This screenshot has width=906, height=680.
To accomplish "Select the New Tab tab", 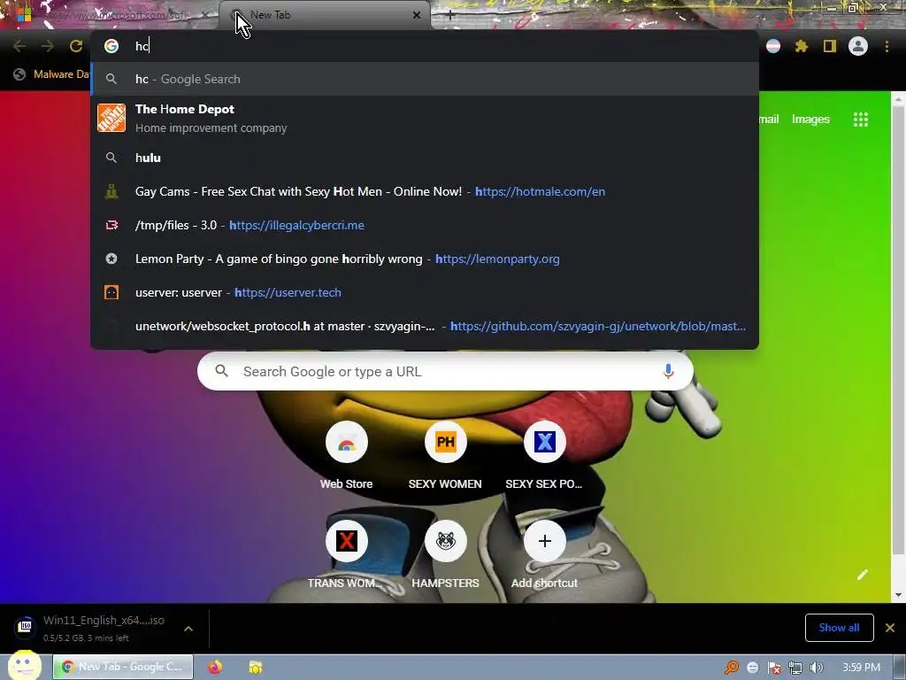I will tap(324, 15).
